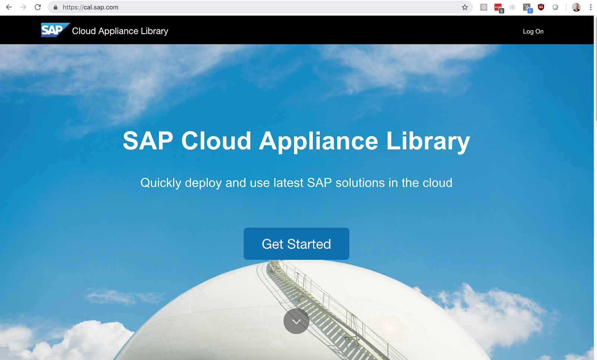Click the page's vertical scrollbar thumb
The width and height of the screenshot is (597, 360).
[596, 69]
